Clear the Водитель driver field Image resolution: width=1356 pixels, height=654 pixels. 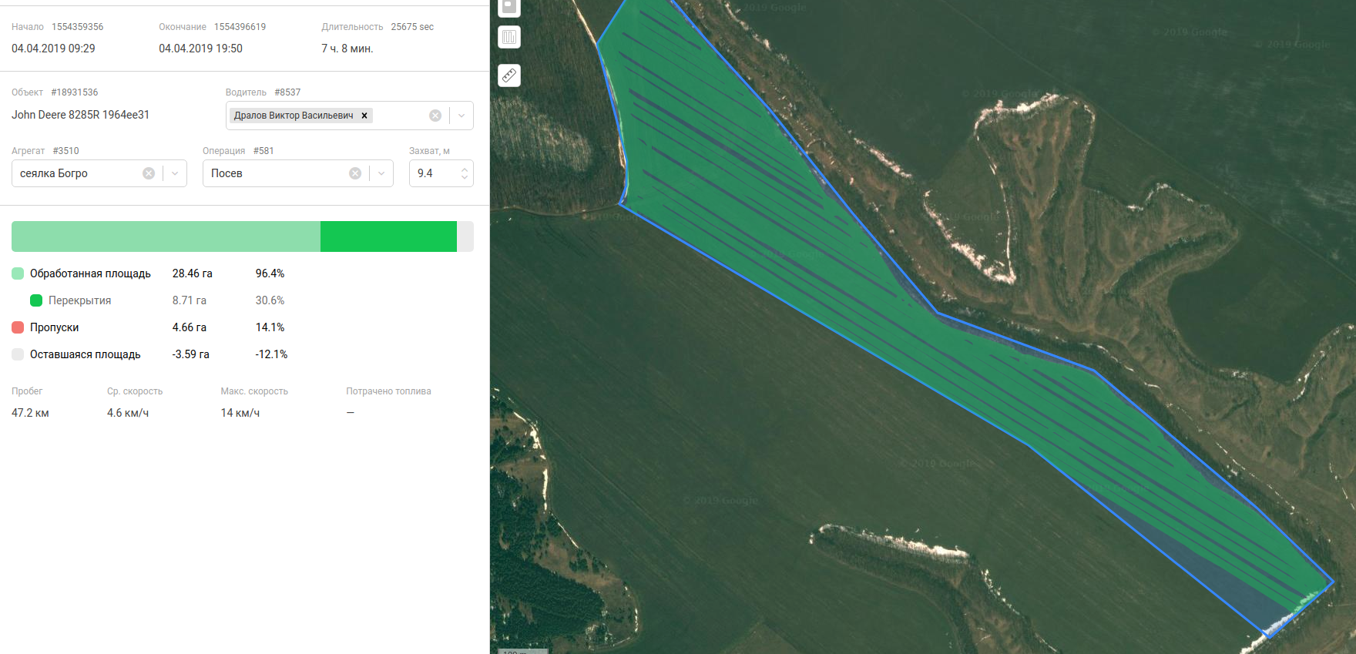point(435,116)
